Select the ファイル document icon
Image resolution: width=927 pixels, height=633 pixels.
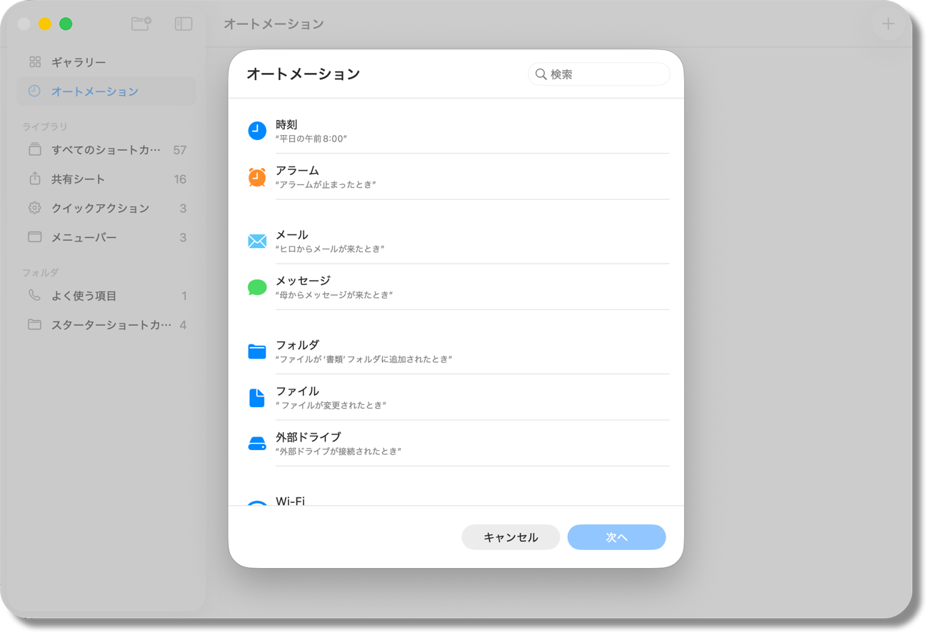coord(256,397)
